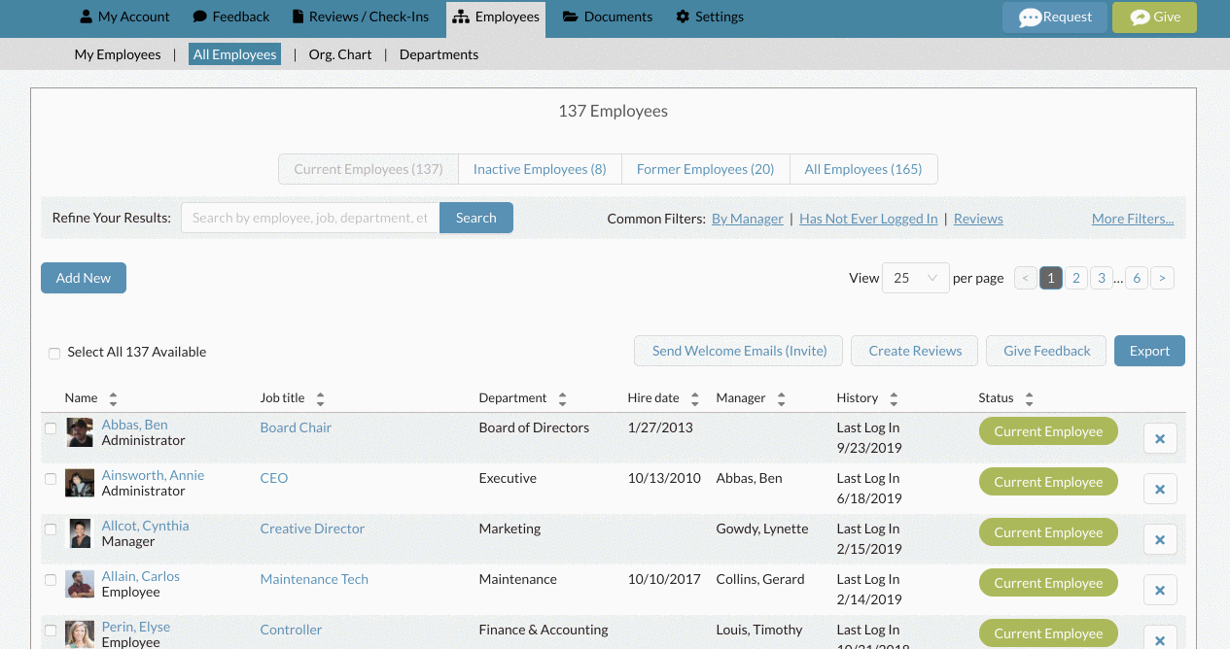The width and height of the screenshot is (1230, 649).
Task: Switch to Former Employees (20) tab
Action: click(x=705, y=169)
